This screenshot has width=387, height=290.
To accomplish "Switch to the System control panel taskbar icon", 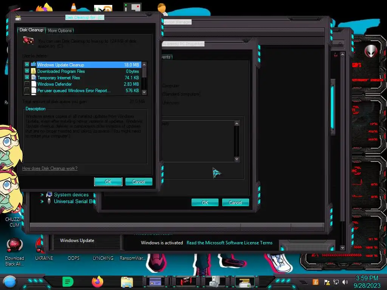I will pos(155,282).
